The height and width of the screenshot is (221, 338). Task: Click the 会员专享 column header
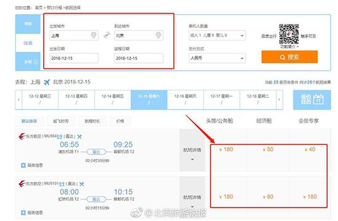[309, 121]
